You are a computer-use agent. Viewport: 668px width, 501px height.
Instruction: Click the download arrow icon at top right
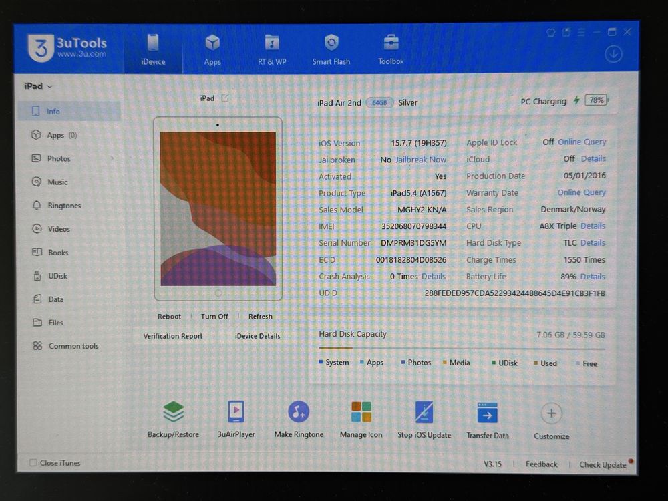pyautogui.click(x=613, y=55)
